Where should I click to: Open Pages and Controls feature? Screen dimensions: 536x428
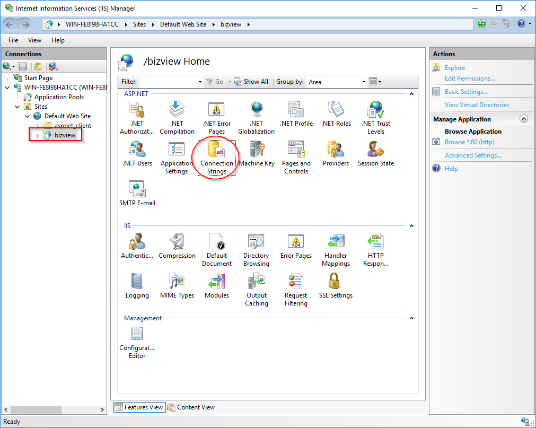(x=296, y=158)
